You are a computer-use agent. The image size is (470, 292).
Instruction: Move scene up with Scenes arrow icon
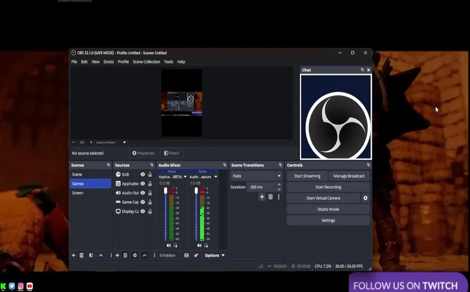tap(101, 255)
